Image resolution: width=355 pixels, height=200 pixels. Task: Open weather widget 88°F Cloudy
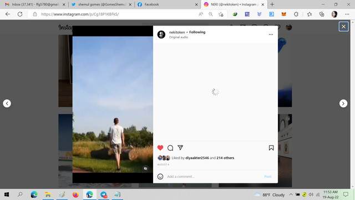tap(269, 195)
